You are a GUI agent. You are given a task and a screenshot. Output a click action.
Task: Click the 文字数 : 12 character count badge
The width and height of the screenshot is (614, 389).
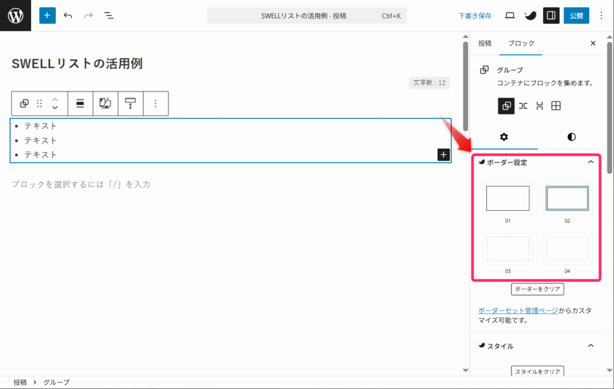(x=429, y=83)
